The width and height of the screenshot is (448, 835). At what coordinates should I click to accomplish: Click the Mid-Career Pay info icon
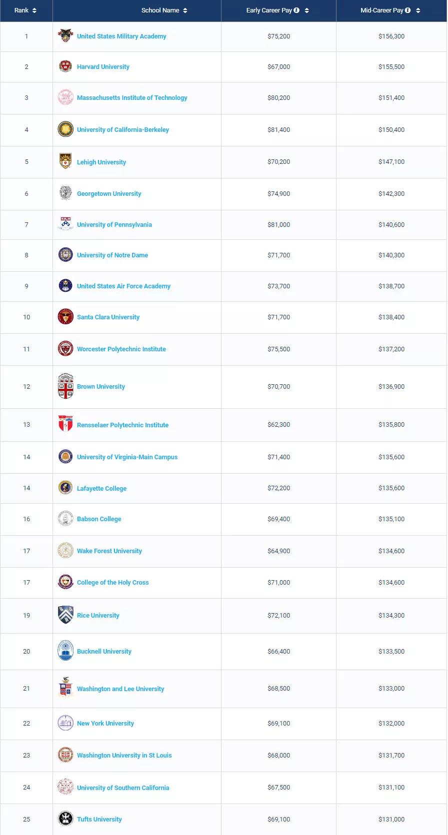(408, 10)
